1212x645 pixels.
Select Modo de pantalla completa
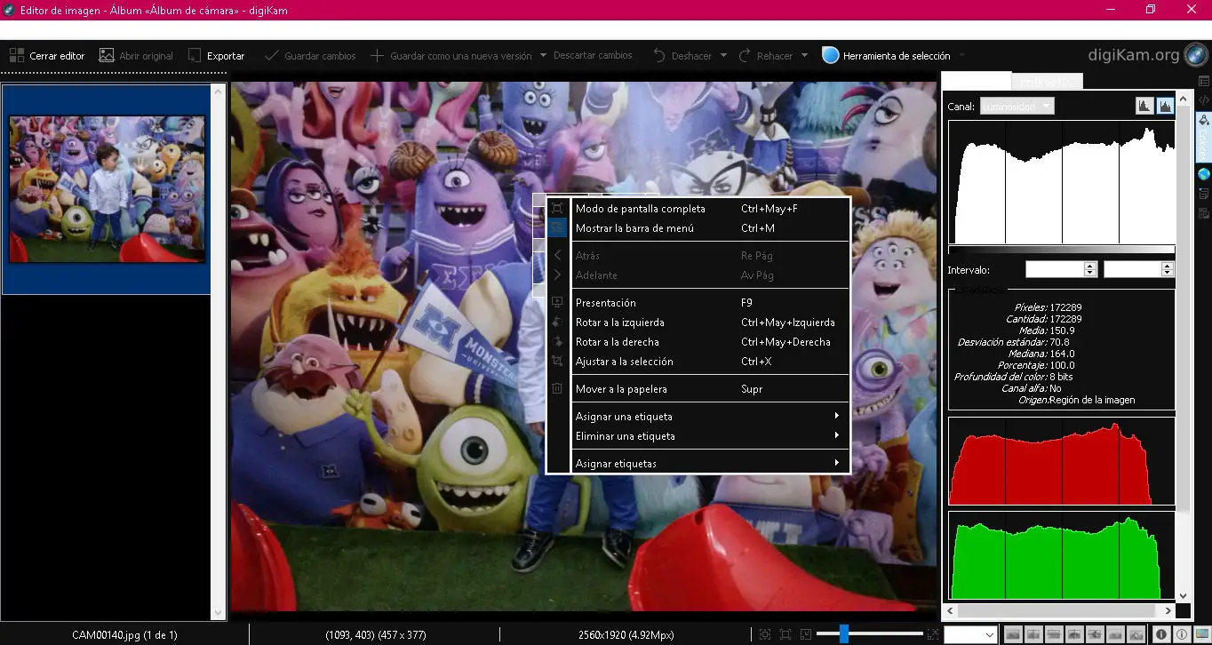coord(640,209)
